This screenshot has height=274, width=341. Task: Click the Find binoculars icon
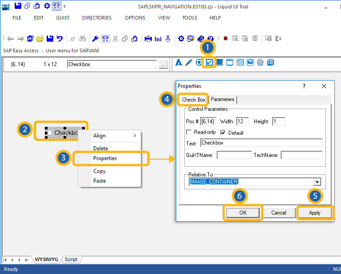83,39
